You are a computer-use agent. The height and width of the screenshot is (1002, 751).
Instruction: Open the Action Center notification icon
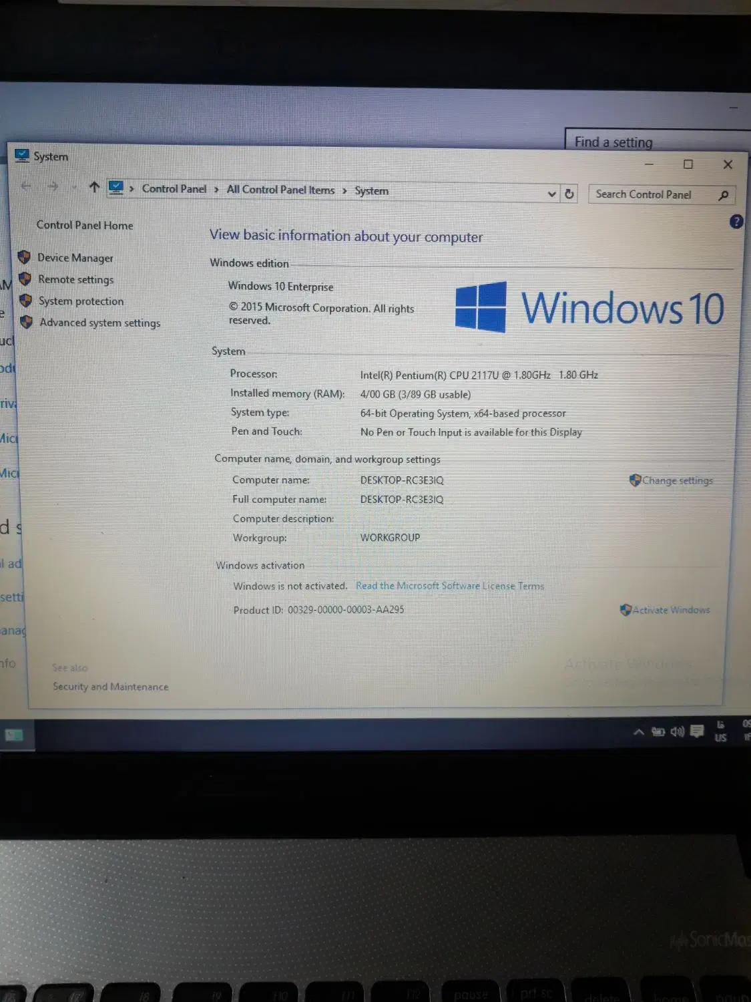click(697, 731)
